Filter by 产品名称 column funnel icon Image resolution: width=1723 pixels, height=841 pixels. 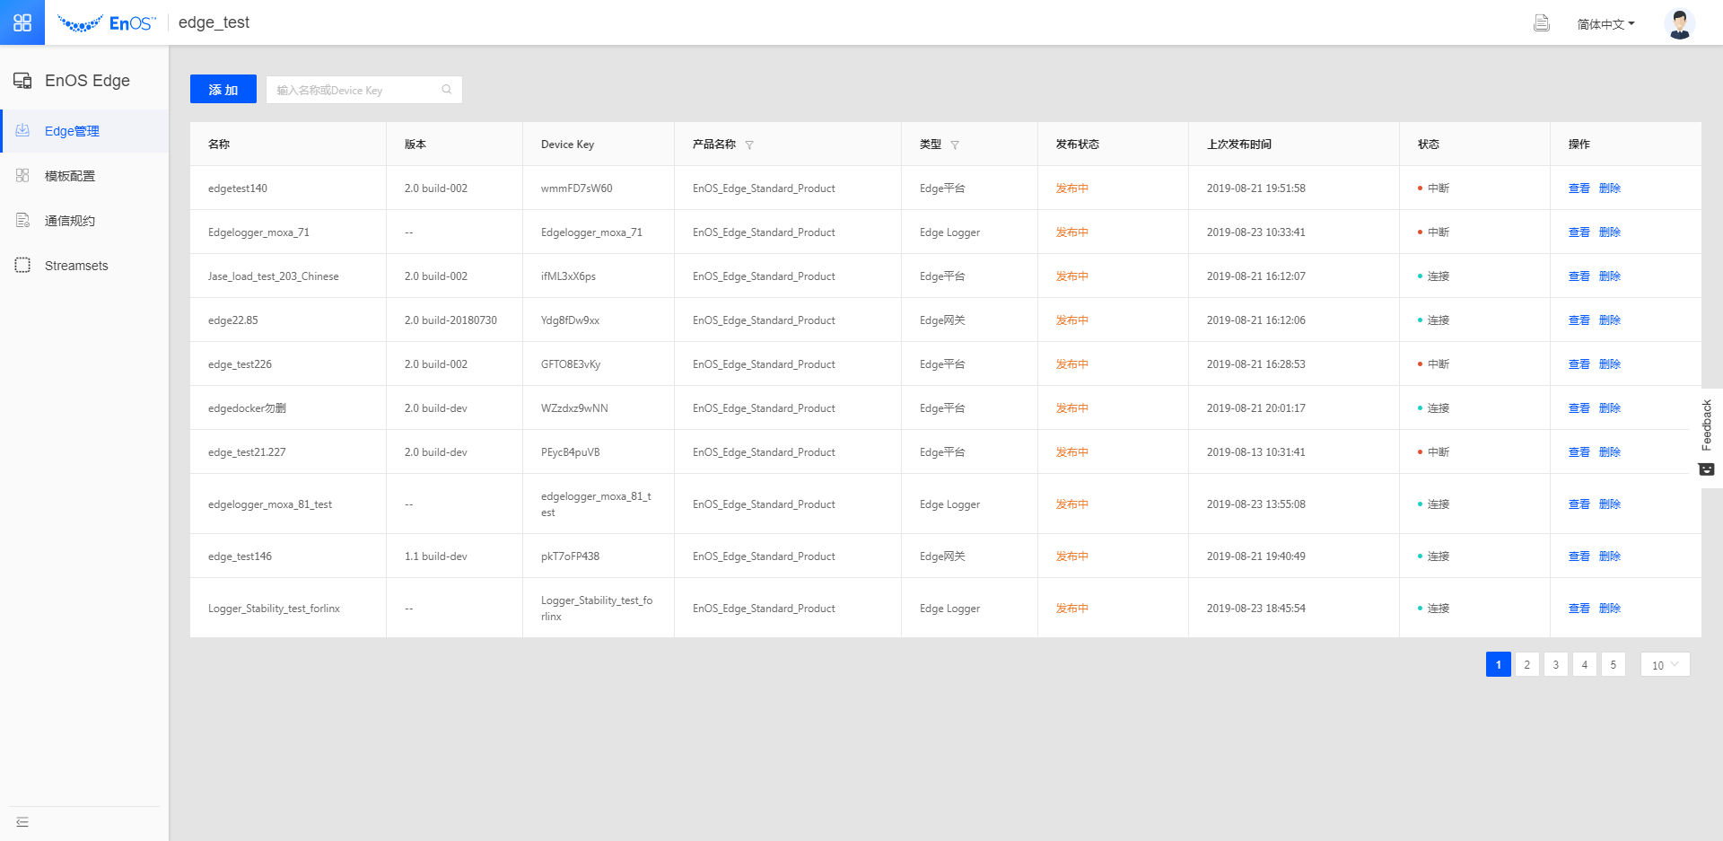tap(749, 145)
